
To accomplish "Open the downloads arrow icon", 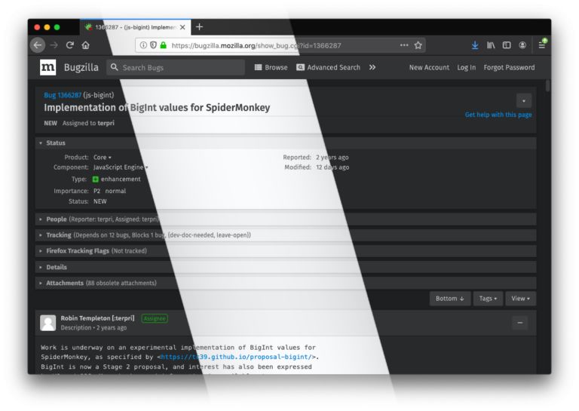I will 475,45.
